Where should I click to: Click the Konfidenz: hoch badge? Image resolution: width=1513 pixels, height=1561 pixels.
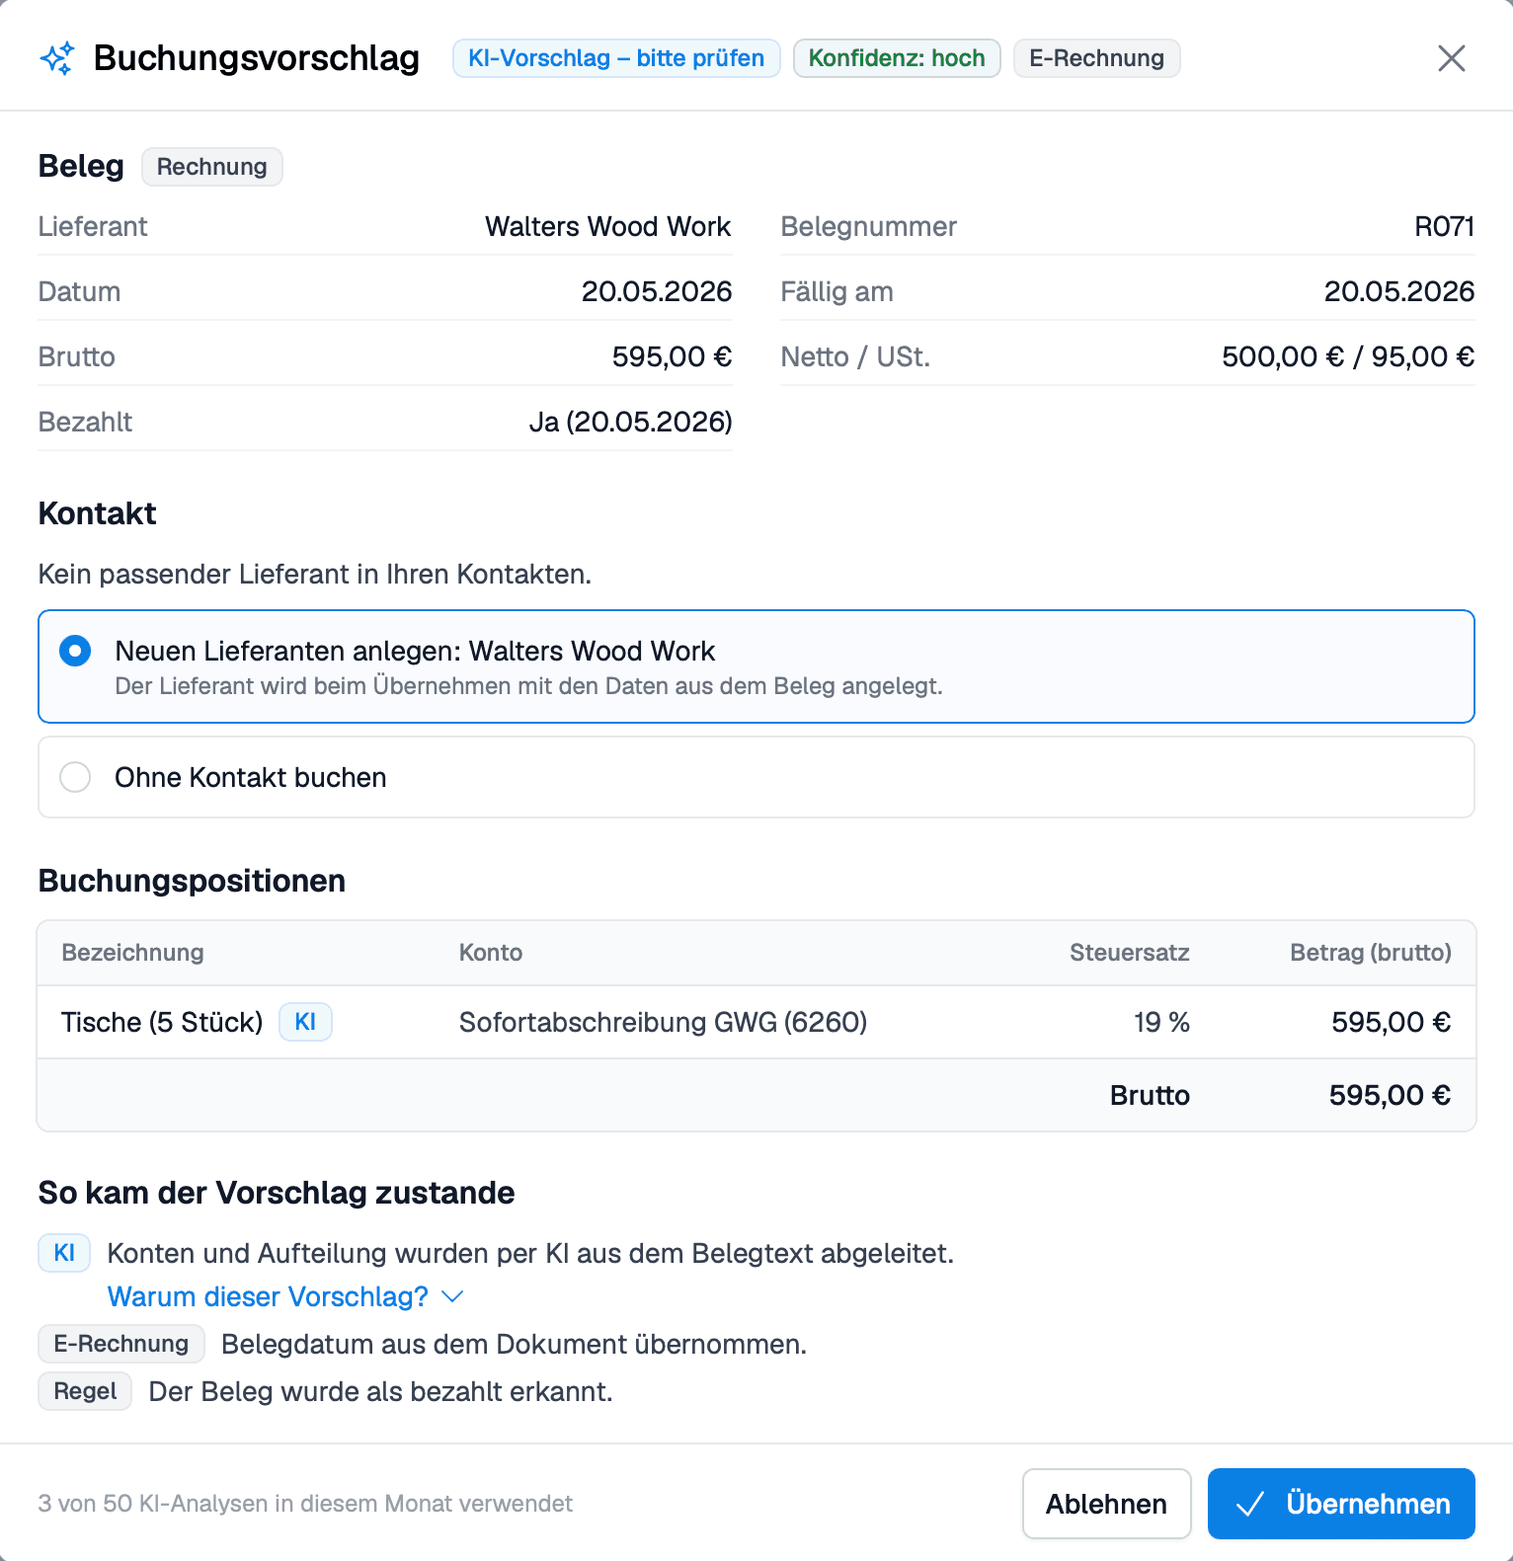click(897, 58)
